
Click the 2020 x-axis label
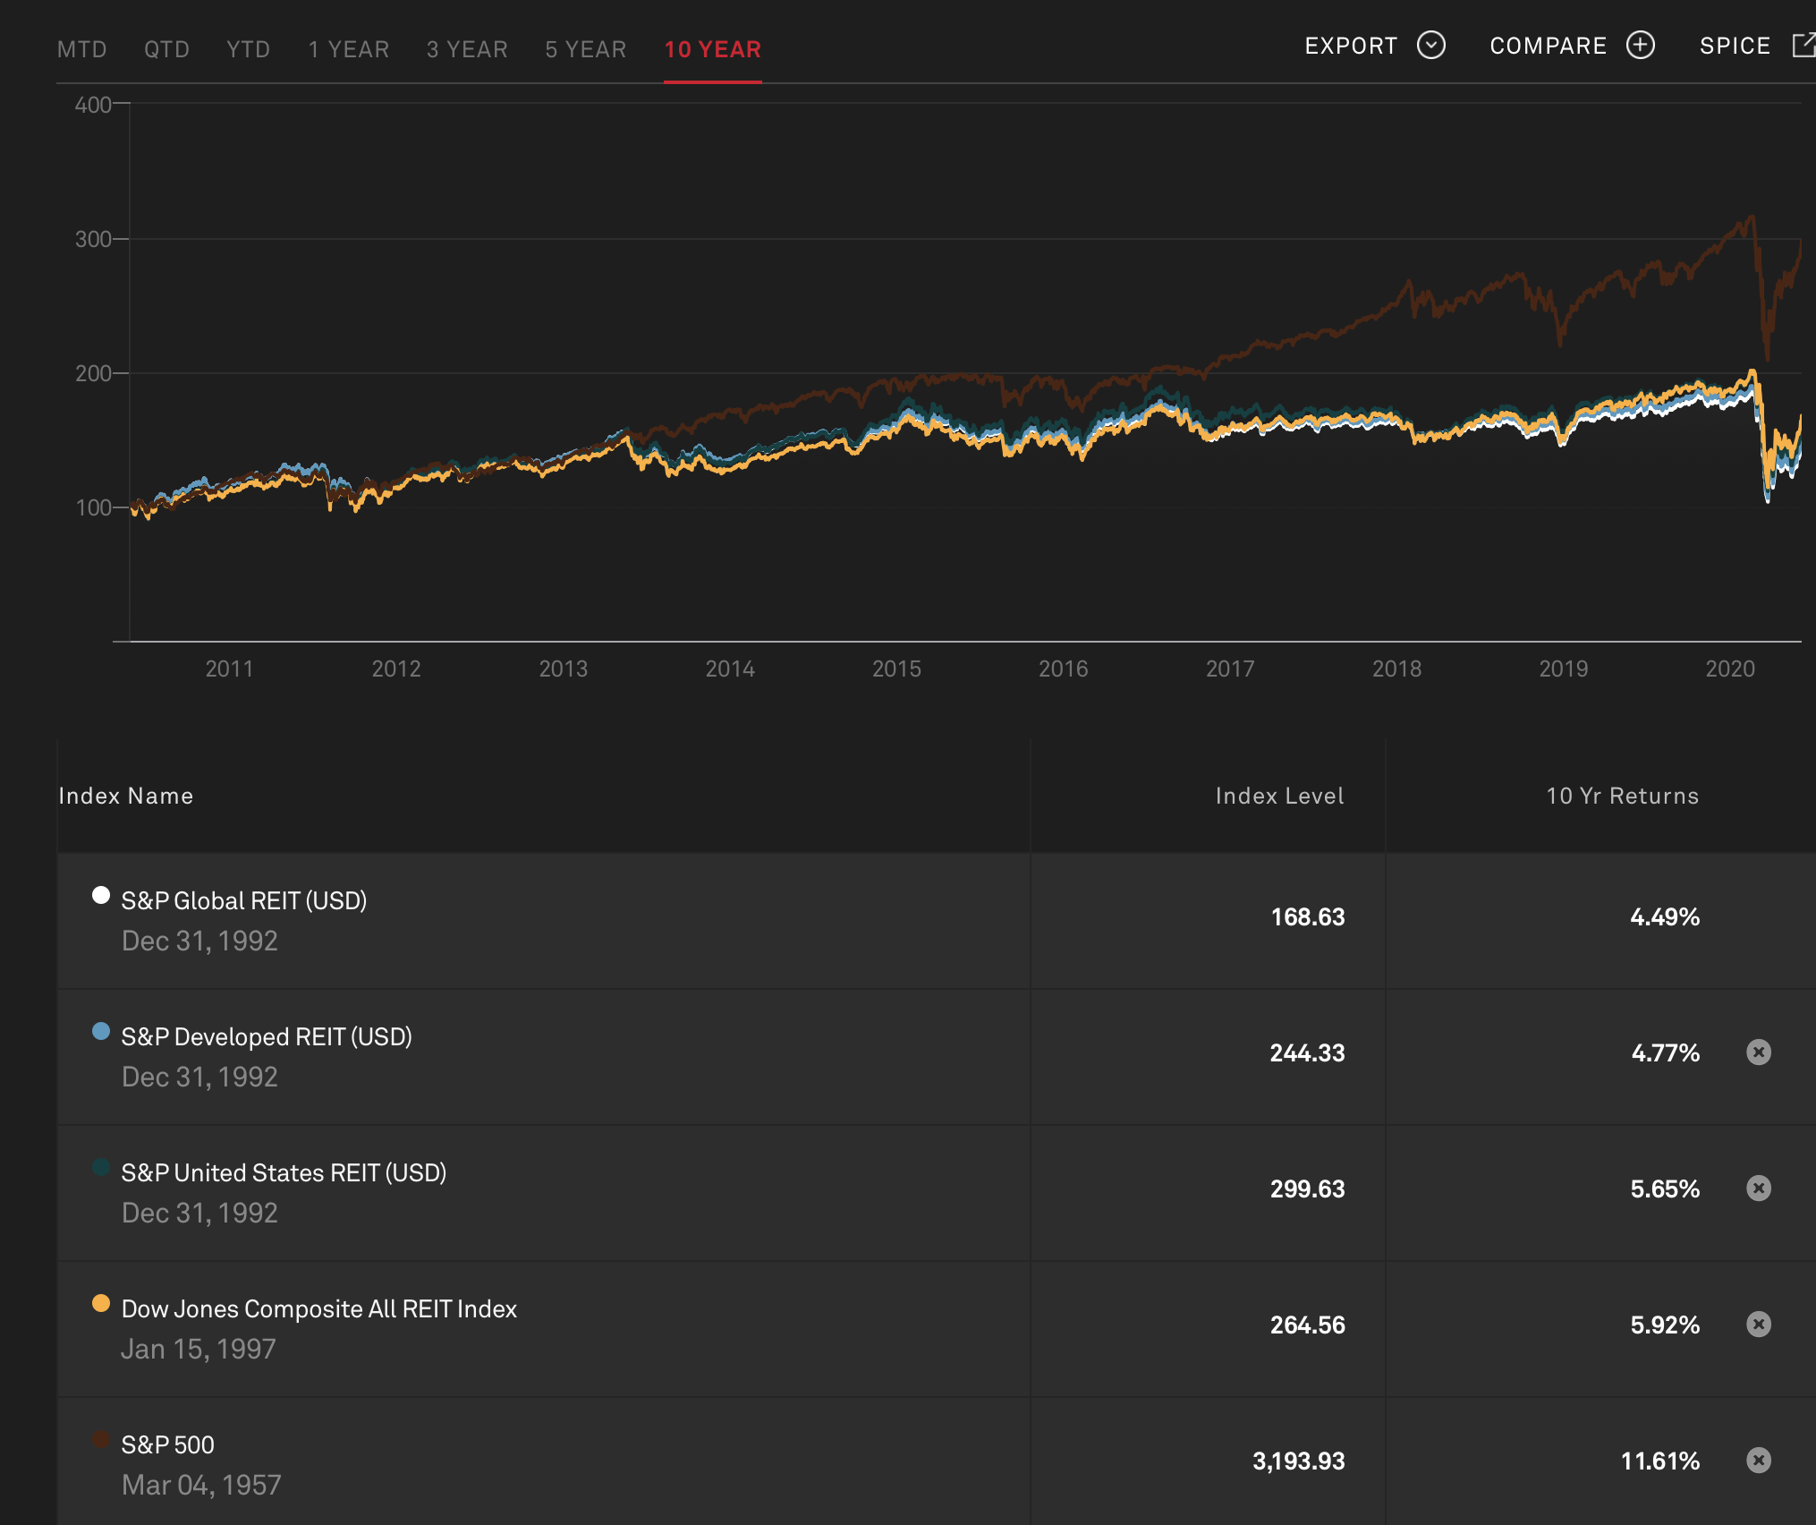tap(1730, 669)
